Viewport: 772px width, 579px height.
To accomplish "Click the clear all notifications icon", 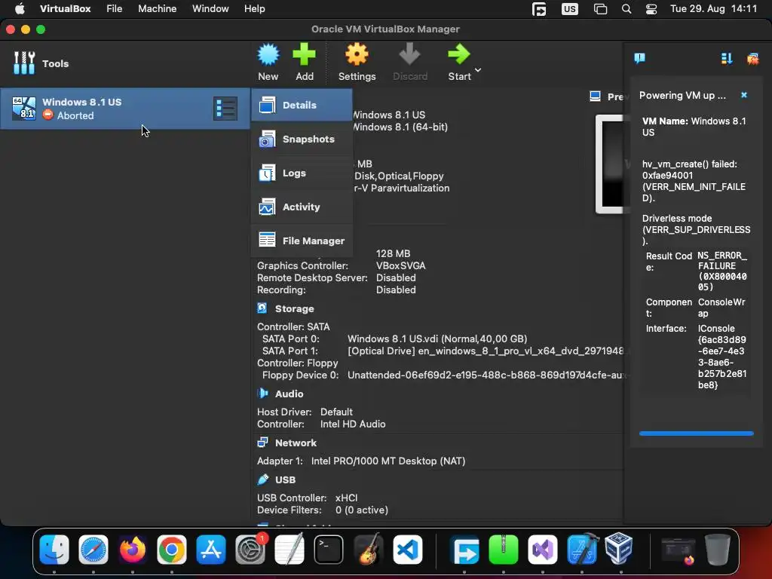I will [753, 59].
